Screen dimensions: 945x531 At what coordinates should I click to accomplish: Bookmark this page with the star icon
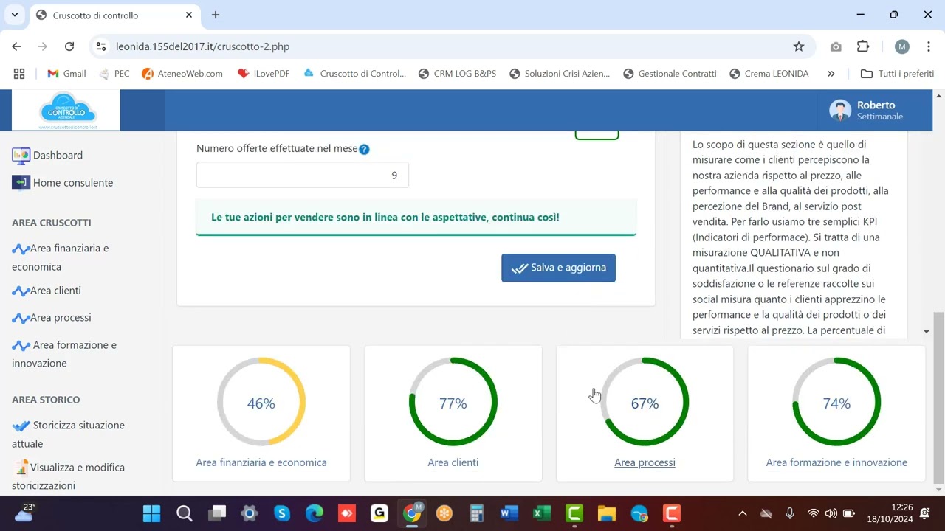point(798,46)
